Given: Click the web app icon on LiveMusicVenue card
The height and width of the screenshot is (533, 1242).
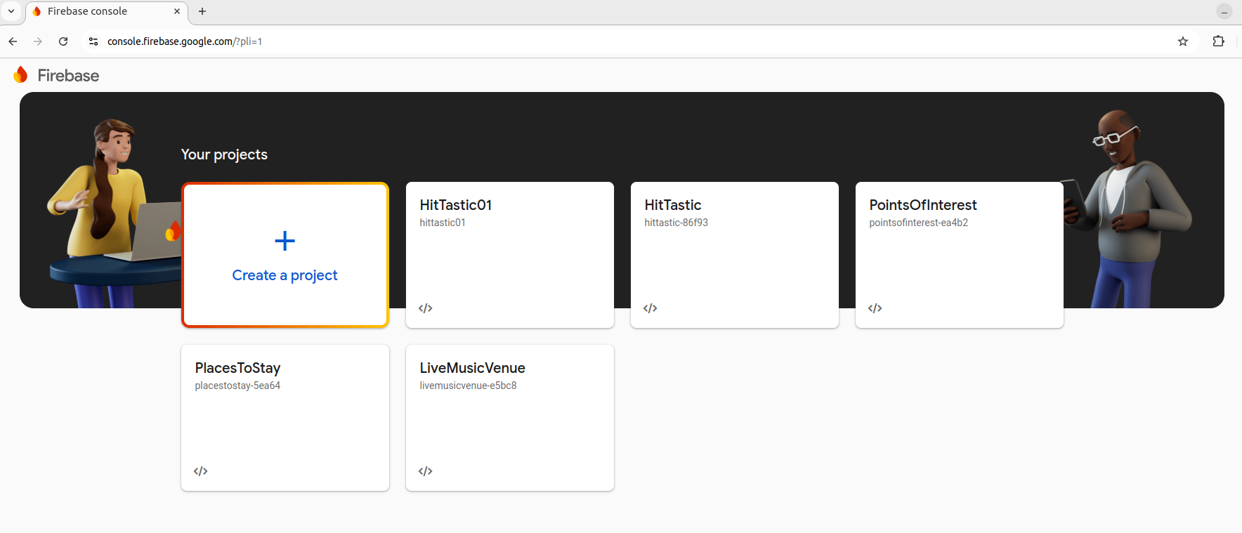Looking at the screenshot, I should pyautogui.click(x=425, y=471).
